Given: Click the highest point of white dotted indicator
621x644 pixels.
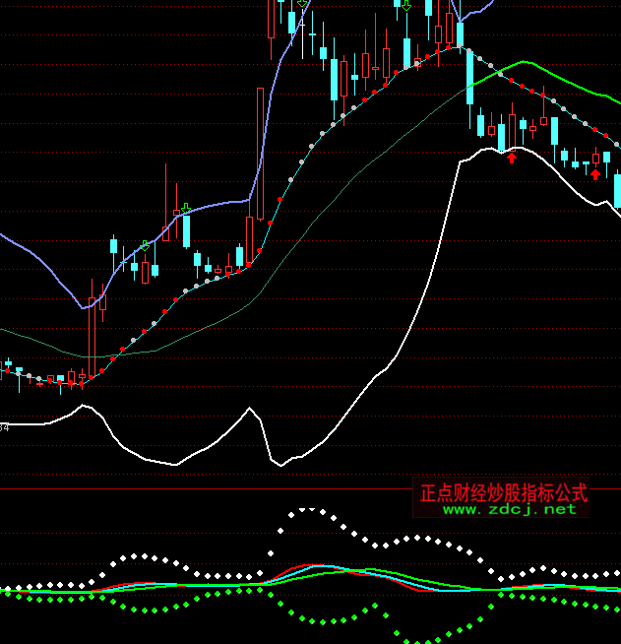Looking at the screenshot, I should tap(307, 509).
